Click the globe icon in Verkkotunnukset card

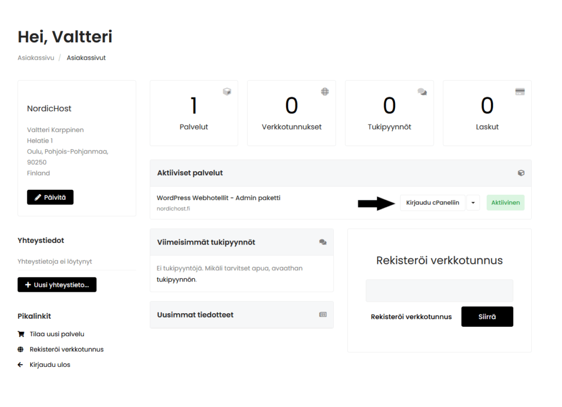[x=325, y=92]
